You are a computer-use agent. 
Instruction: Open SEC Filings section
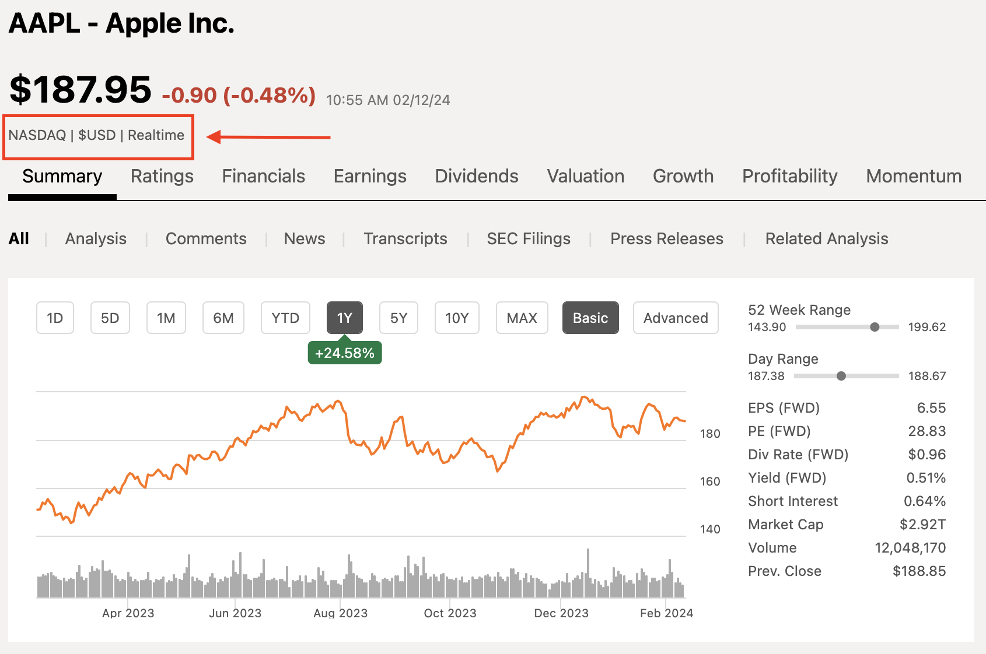[x=528, y=238]
